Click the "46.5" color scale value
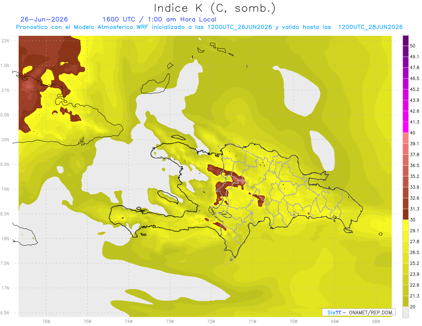 (415, 78)
